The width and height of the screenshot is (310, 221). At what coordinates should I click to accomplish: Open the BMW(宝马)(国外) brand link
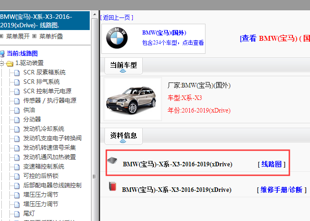164,33
